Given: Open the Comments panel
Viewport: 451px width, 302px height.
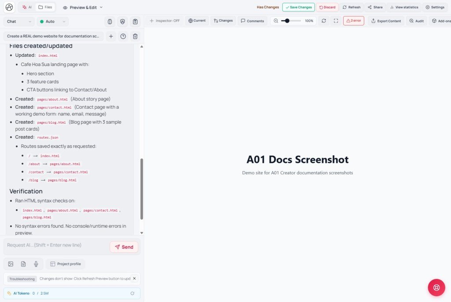Looking at the screenshot, I should (252, 21).
